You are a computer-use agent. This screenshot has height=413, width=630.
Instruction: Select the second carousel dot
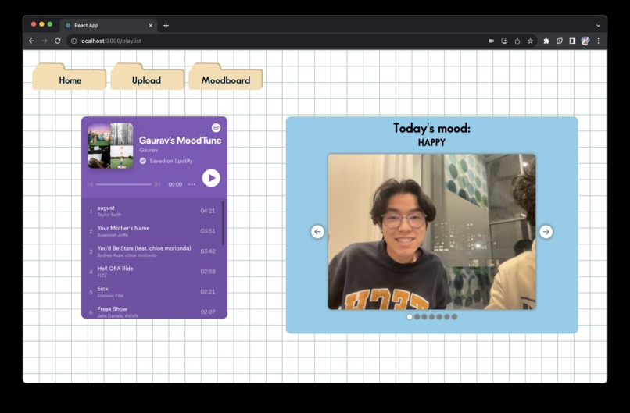click(417, 317)
